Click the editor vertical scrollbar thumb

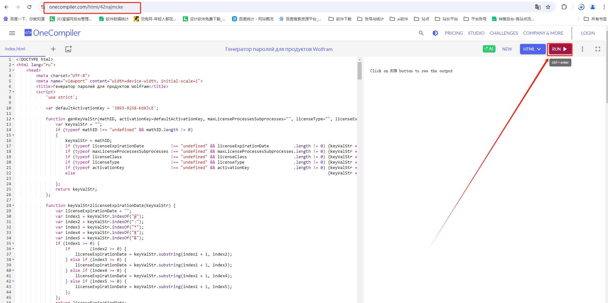click(x=359, y=71)
